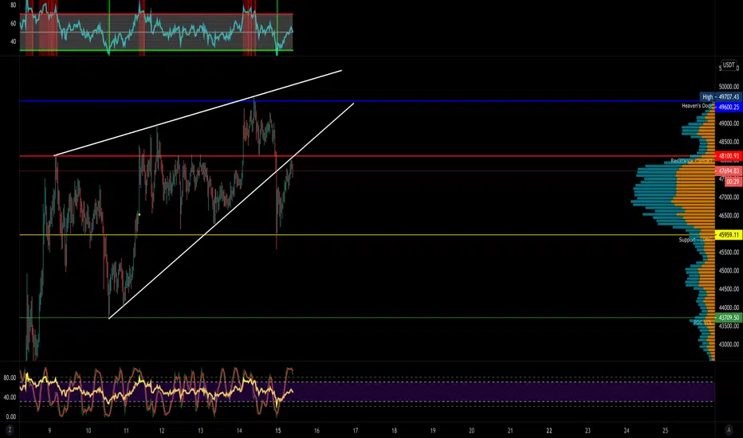This screenshot has height=438, width=743.
Task: Click date 25 on the time axis
Action: [666, 430]
